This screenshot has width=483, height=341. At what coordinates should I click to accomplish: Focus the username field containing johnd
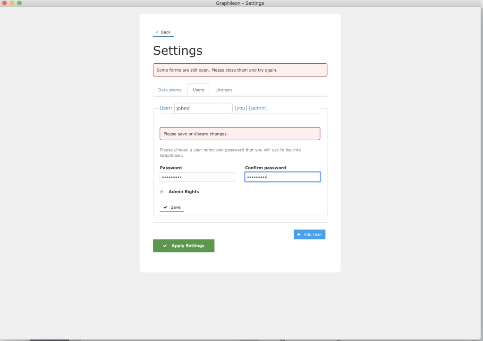coord(203,108)
